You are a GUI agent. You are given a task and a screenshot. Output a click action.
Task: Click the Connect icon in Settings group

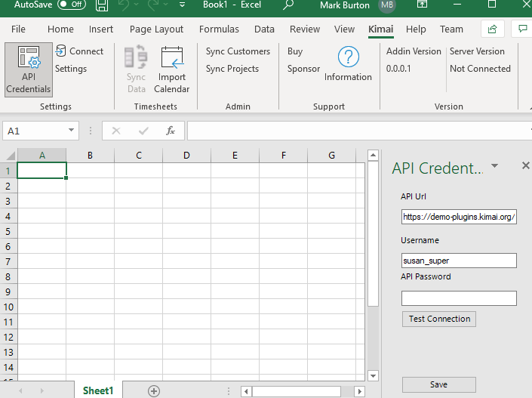pyautogui.click(x=60, y=51)
